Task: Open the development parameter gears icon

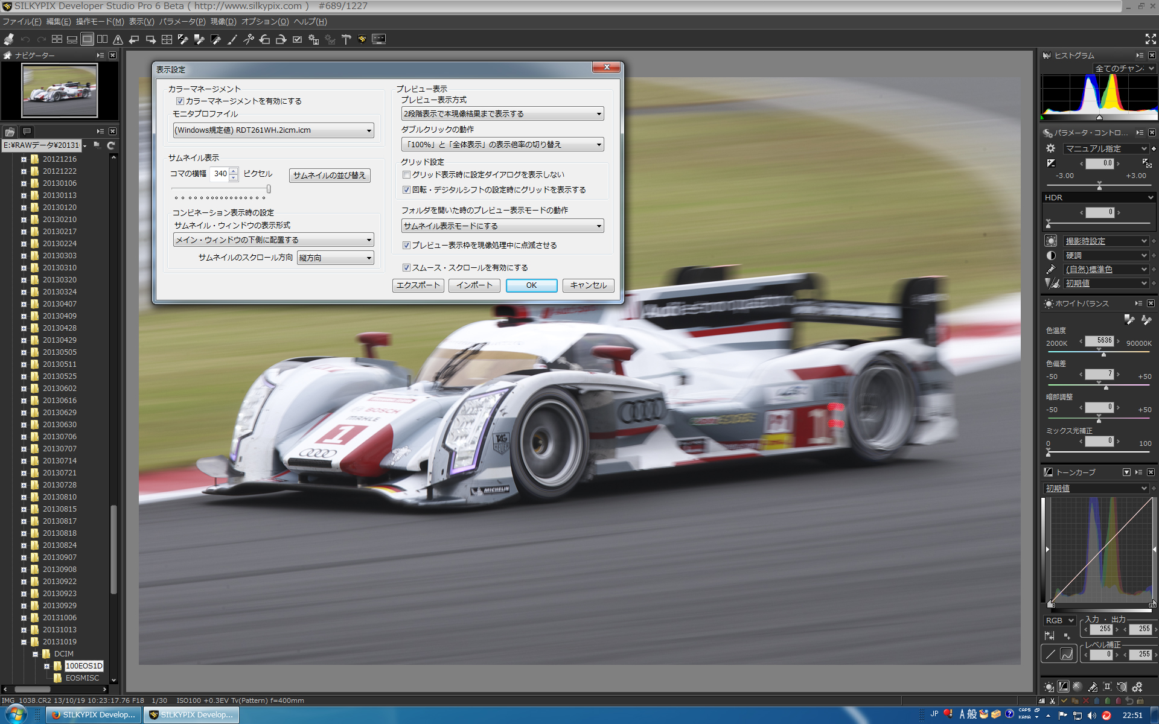Action: click(x=1137, y=687)
